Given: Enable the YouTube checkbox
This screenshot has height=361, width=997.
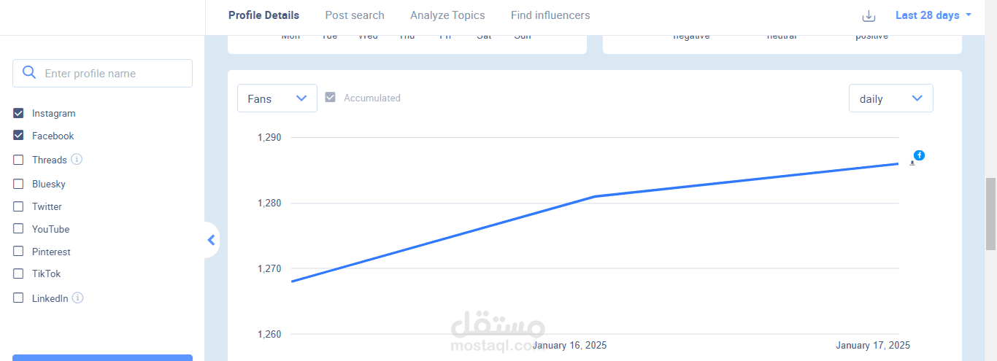Looking at the screenshot, I should tap(18, 229).
